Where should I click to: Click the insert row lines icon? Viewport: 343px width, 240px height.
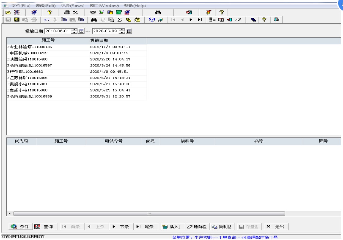(x=212, y=20)
